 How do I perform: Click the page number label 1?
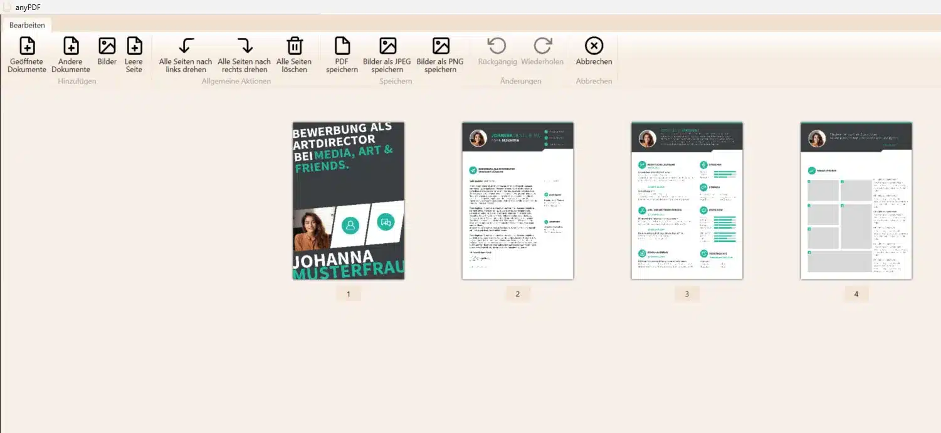point(349,294)
